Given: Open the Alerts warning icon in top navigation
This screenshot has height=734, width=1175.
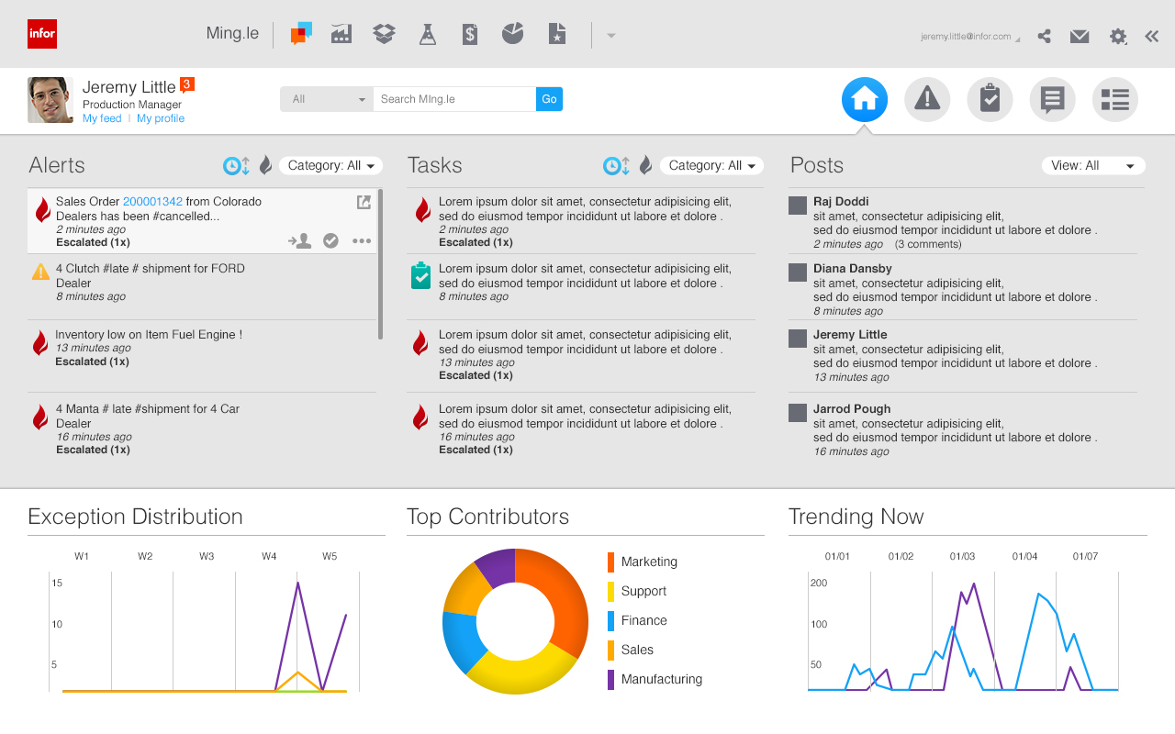Looking at the screenshot, I should [927, 99].
